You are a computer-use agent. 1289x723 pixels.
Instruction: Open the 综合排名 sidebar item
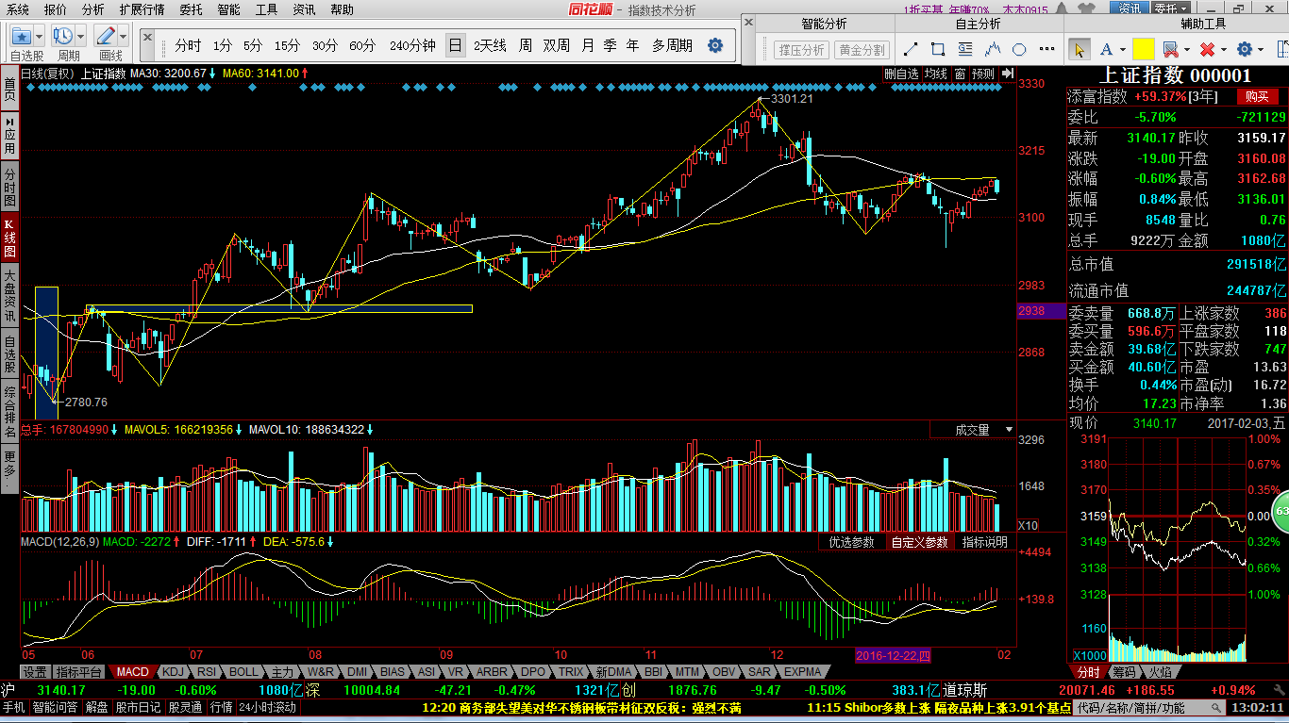[9, 412]
